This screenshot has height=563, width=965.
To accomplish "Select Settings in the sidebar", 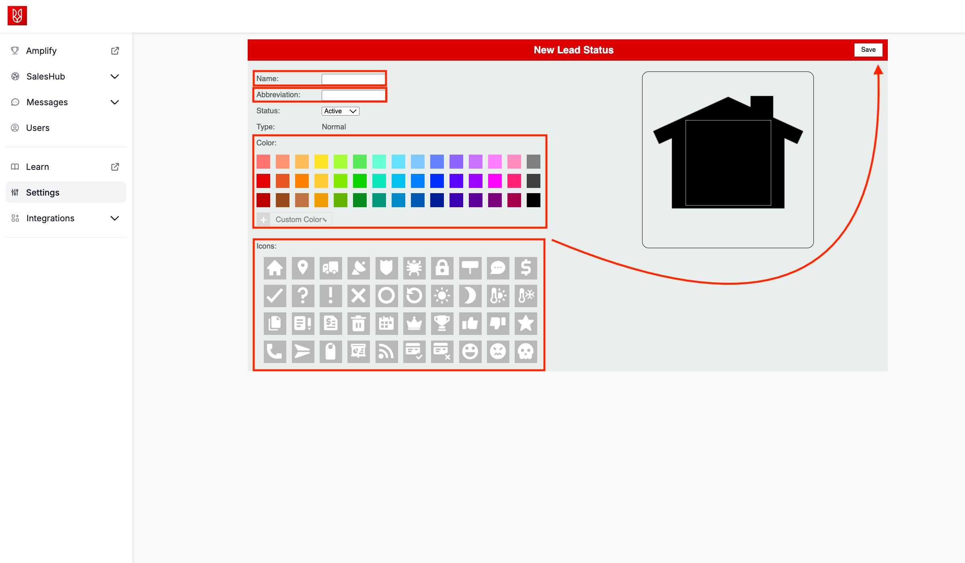I will tap(66, 193).
